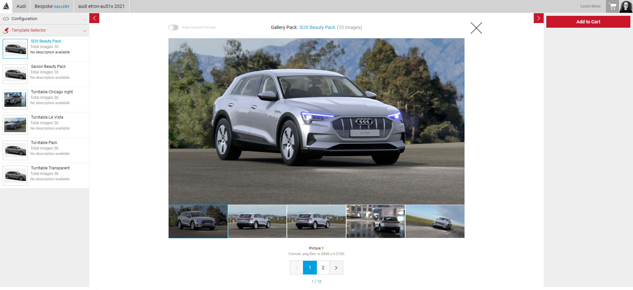Click the Template Selector section label
The width and height of the screenshot is (633, 290).
pyautogui.click(x=29, y=30)
